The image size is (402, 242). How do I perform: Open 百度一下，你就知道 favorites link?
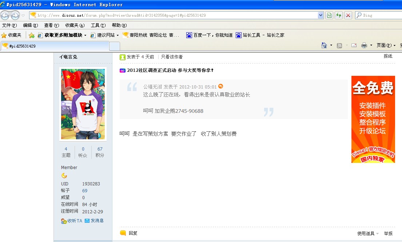tap(210, 35)
